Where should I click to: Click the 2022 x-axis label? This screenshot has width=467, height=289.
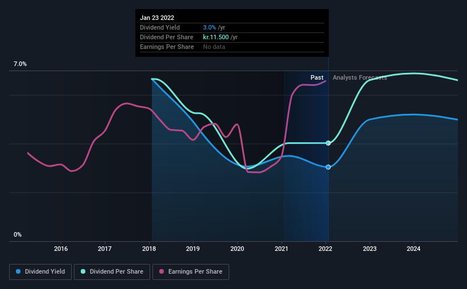(325, 249)
